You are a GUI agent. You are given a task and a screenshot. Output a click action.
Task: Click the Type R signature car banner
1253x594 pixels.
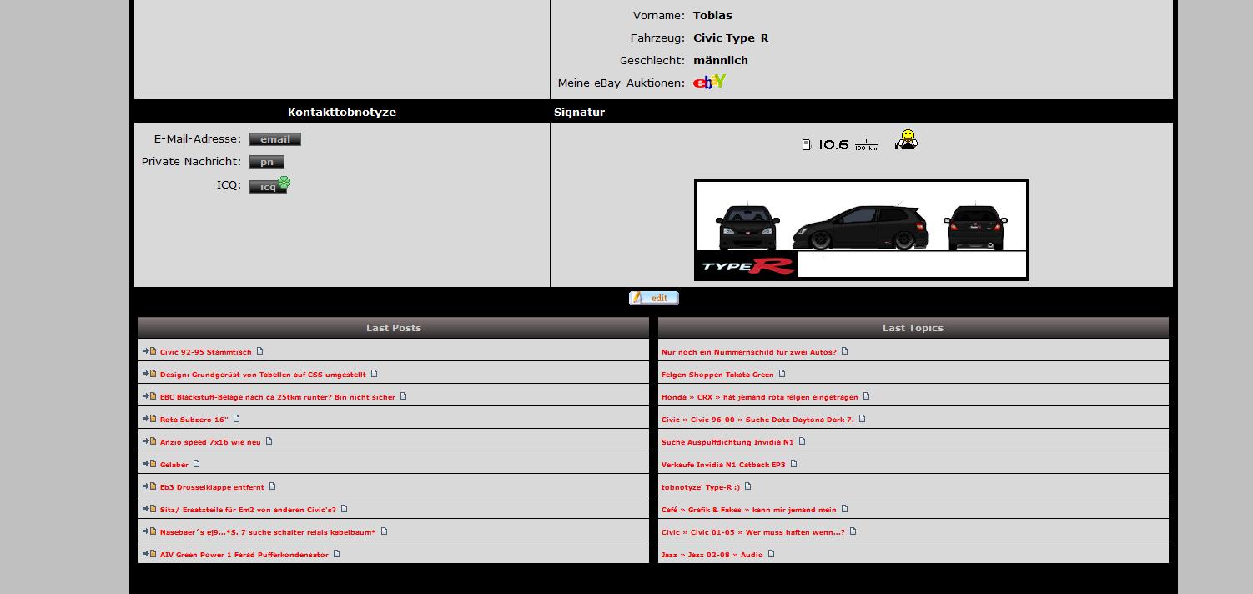[x=861, y=229]
